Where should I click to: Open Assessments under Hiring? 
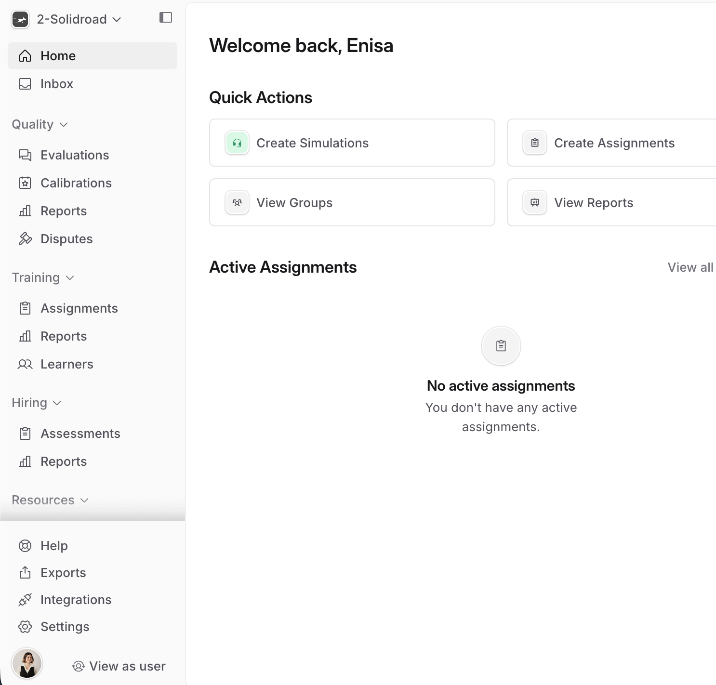click(x=93, y=434)
